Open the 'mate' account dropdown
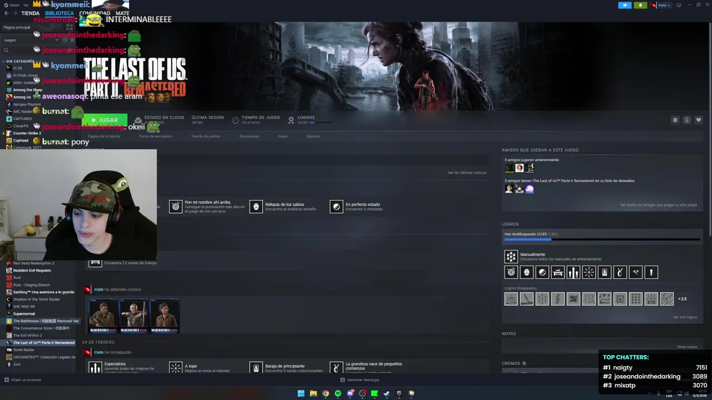Image resolution: width=712 pixels, height=400 pixels. tap(661, 5)
